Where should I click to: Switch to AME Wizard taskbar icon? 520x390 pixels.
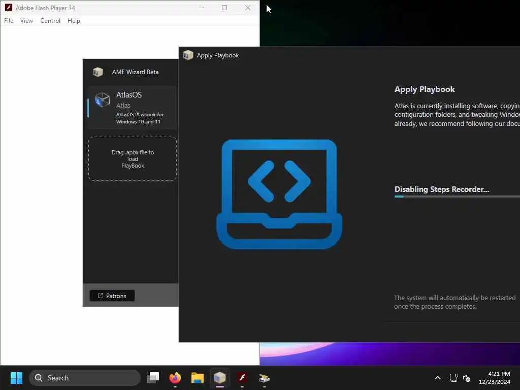219,378
